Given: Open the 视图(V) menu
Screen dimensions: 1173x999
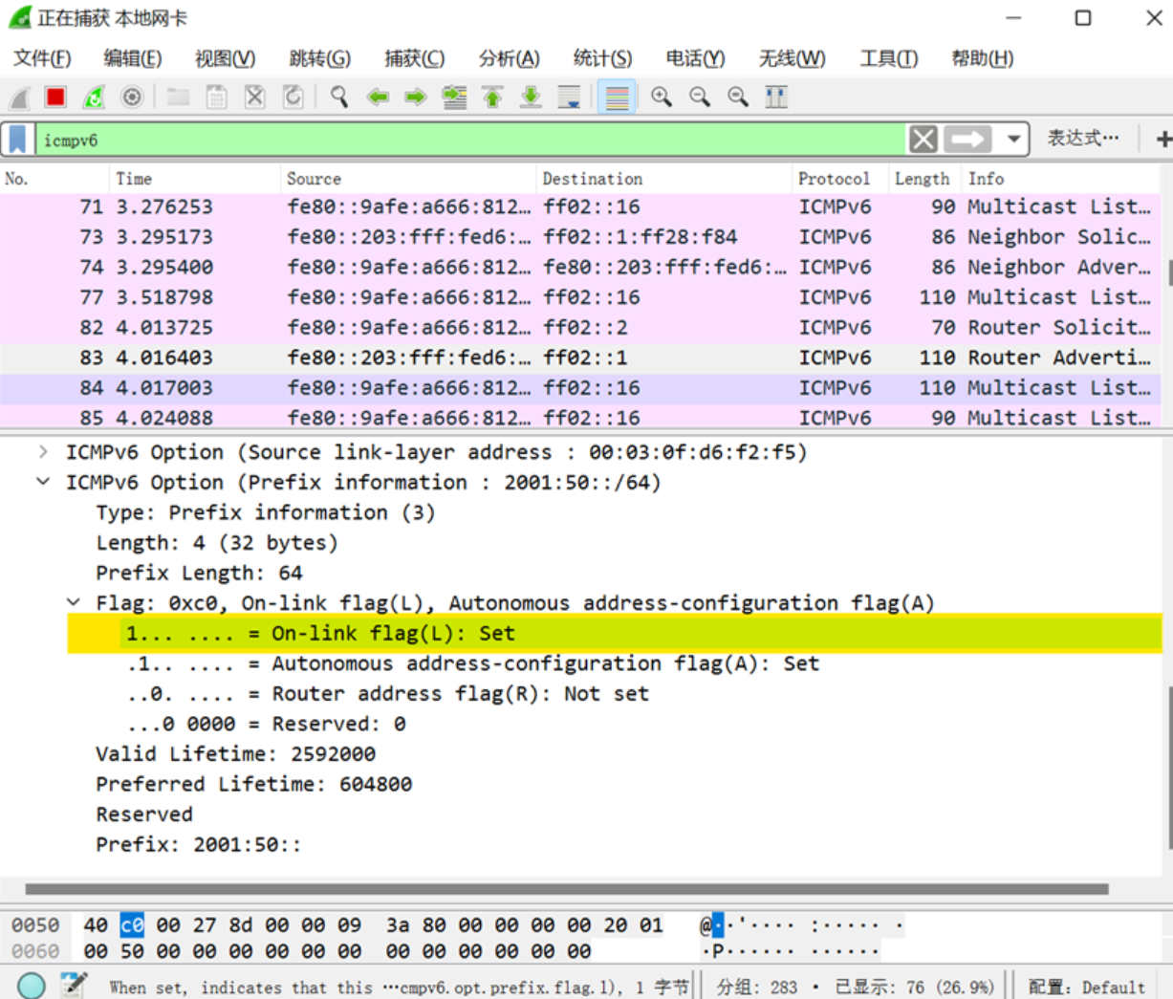Looking at the screenshot, I should click(x=225, y=58).
